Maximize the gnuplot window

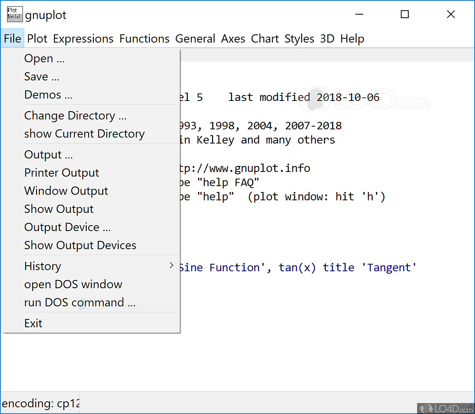click(x=404, y=15)
